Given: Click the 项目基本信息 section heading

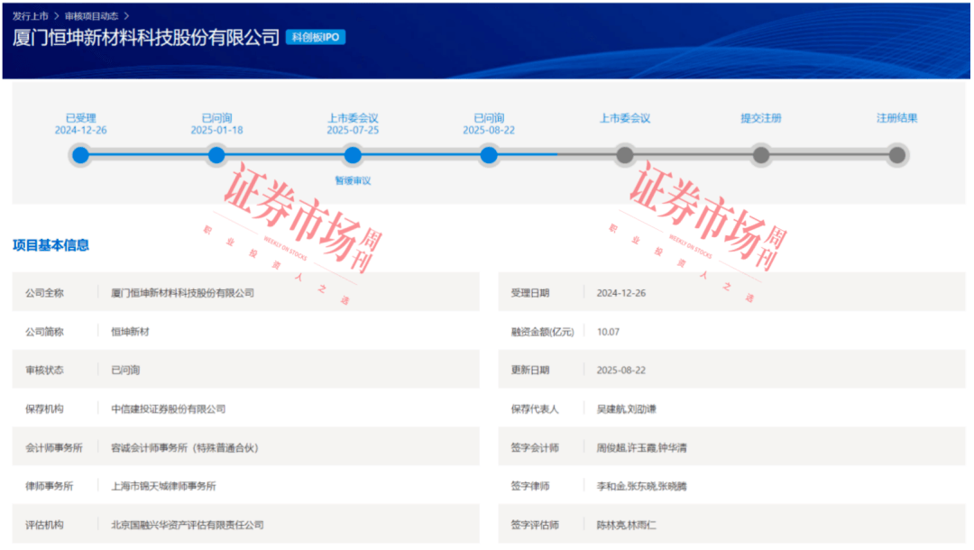Looking at the screenshot, I should point(51,245).
